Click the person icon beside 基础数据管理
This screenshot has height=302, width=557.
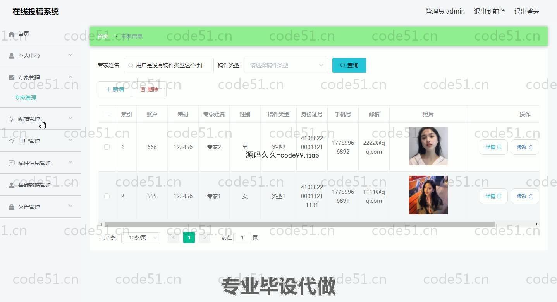tap(12, 185)
